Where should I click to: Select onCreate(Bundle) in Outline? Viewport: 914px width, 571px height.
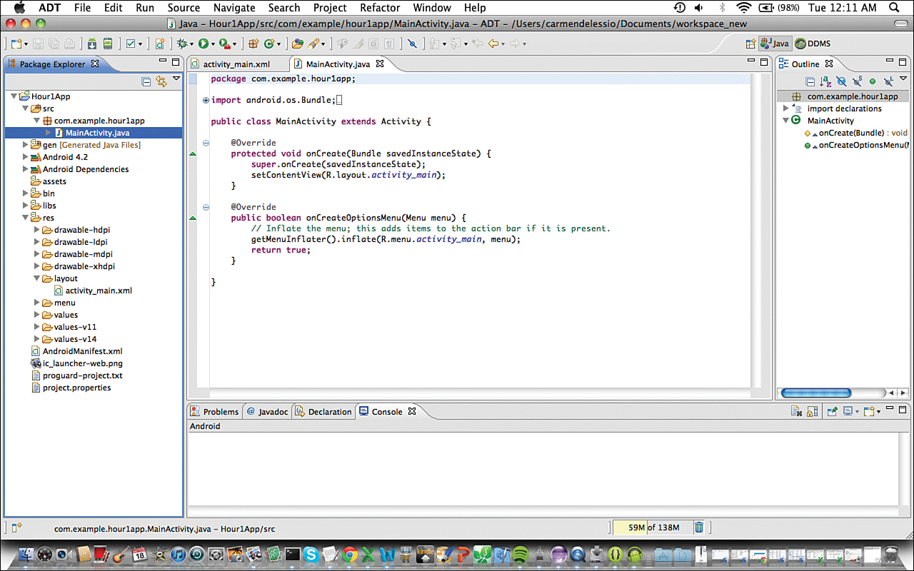click(x=856, y=133)
